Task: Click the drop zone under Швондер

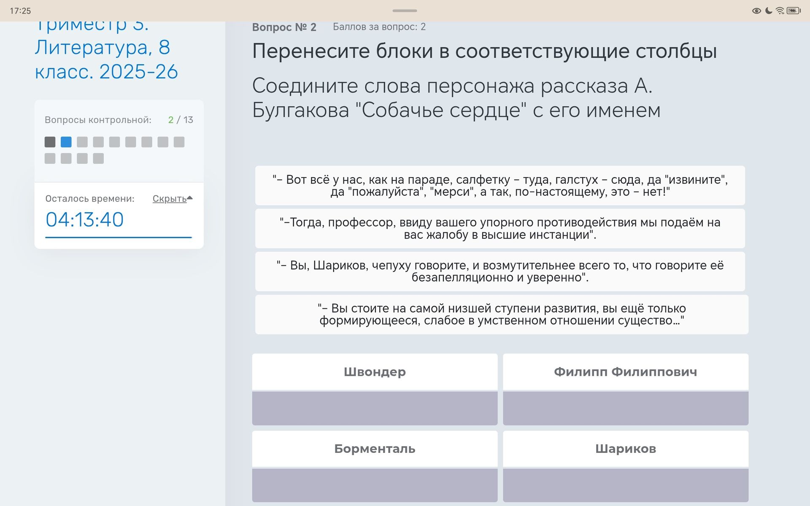Action: click(375, 408)
